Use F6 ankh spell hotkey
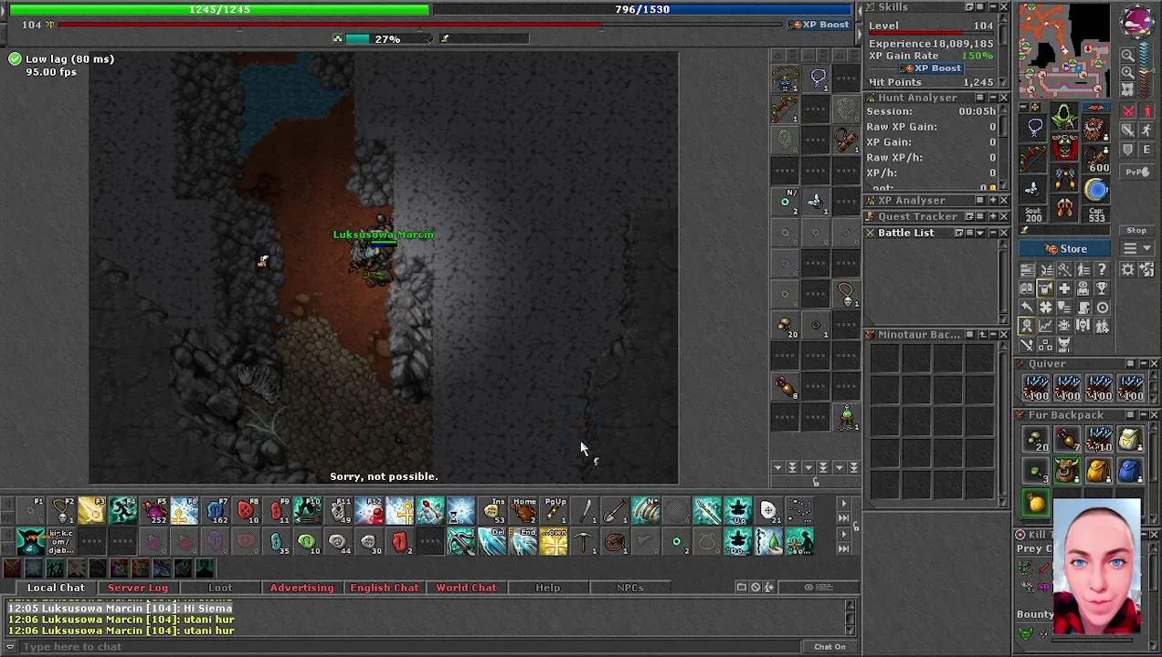This screenshot has width=1162, height=657. click(185, 511)
